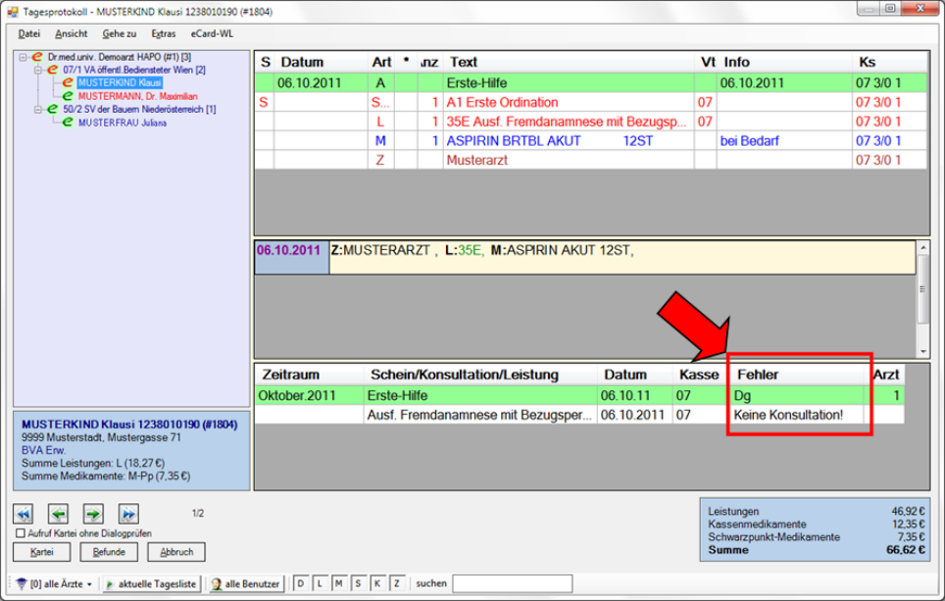Click the aktuelle Tagesliste button
945x601 pixels.
151,584
